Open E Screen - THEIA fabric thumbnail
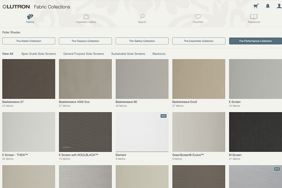Image resolution: width=282 pixels, height=188 pixels. click(x=29, y=132)
